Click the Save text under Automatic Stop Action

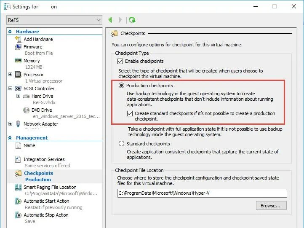coord(30,221)
